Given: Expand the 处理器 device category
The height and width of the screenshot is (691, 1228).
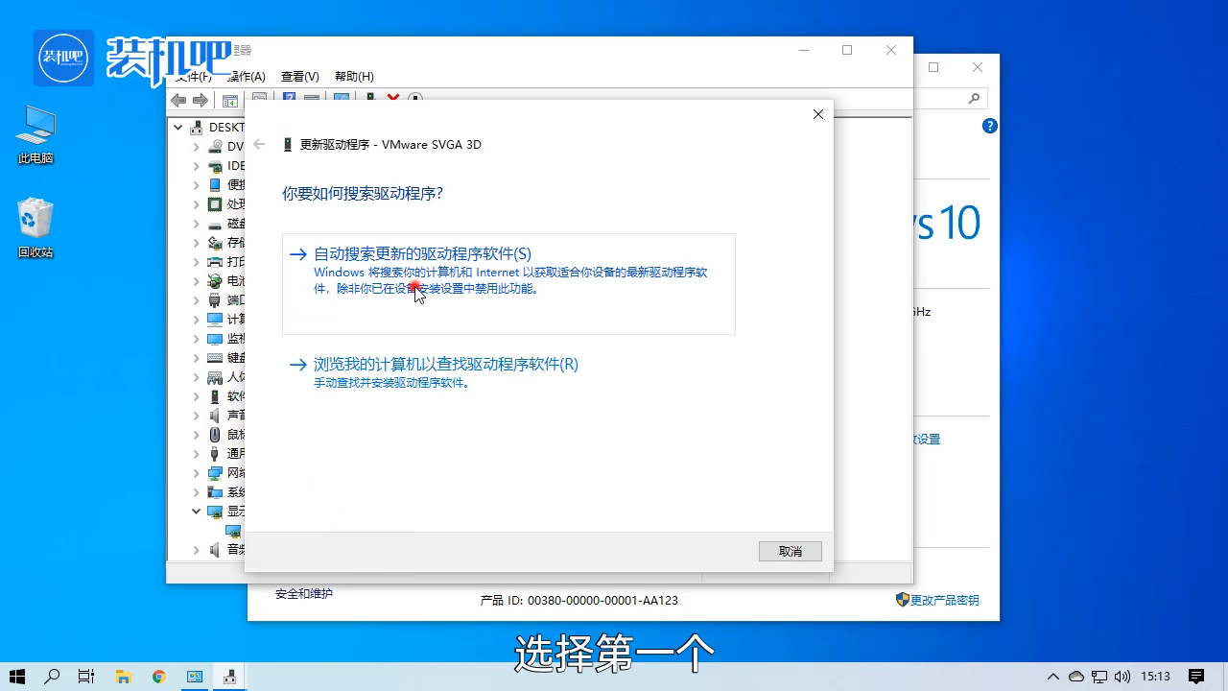Looking at the screenshot, I should [x=196, y=203].
